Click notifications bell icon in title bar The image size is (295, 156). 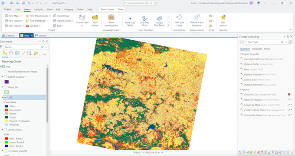point(258,3)
